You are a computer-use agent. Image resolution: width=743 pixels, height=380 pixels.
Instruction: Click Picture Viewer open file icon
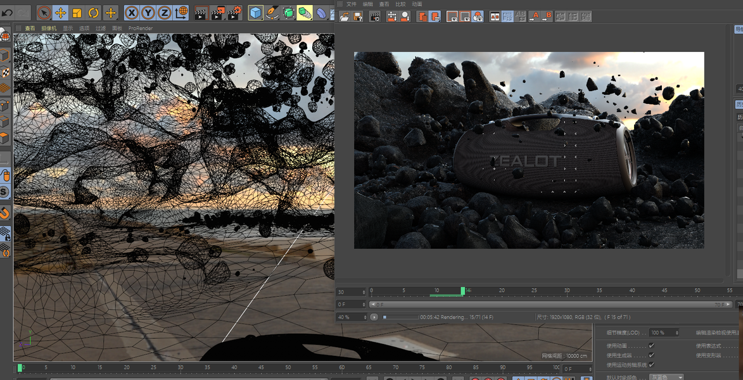coord(345,16)
